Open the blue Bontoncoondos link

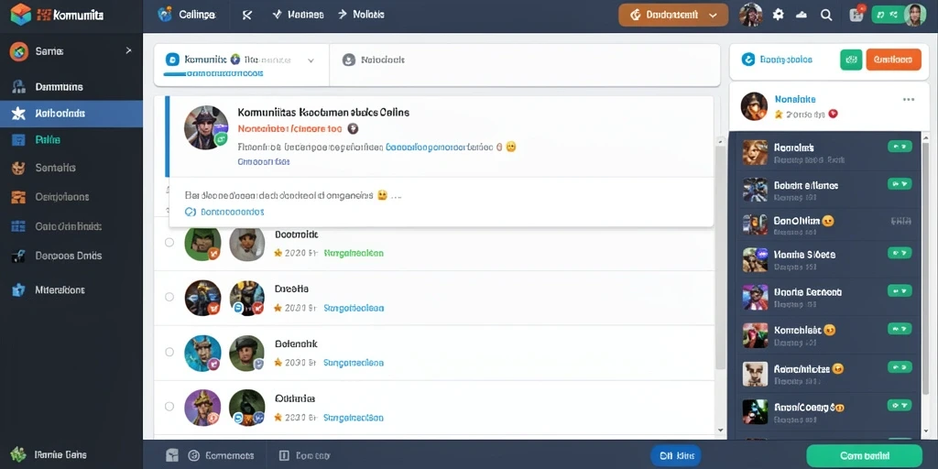tap(232, 212)
